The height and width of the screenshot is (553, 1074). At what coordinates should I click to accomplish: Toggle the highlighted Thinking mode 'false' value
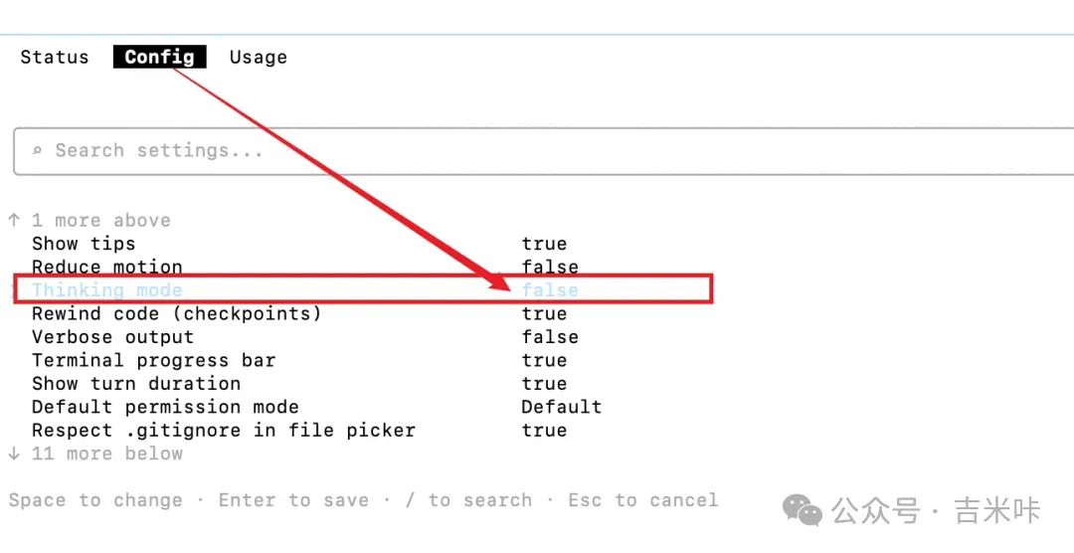550,290
